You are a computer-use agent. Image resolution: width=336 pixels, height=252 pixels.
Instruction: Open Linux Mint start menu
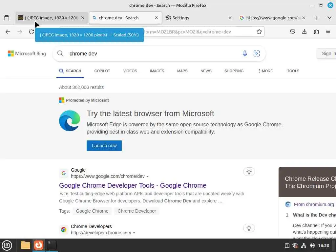7,245
